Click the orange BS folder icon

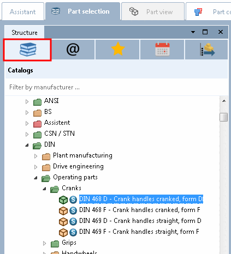point(37,113)
